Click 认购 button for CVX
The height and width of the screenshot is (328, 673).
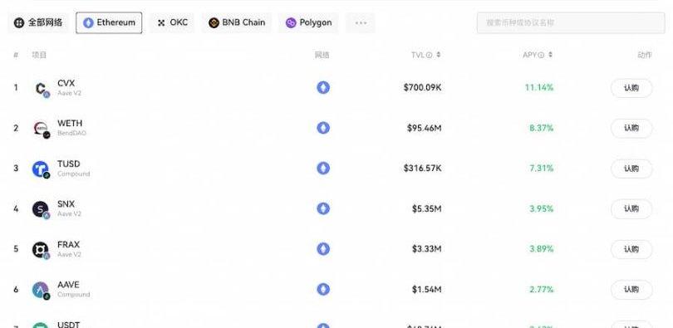click(x=631, y=88)
